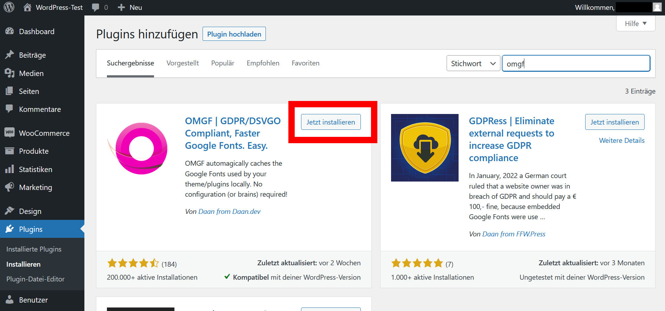This screenshot has height=311, width=665.
Task: Click the Plugin hochladen button
Action: tap(234, 34)
